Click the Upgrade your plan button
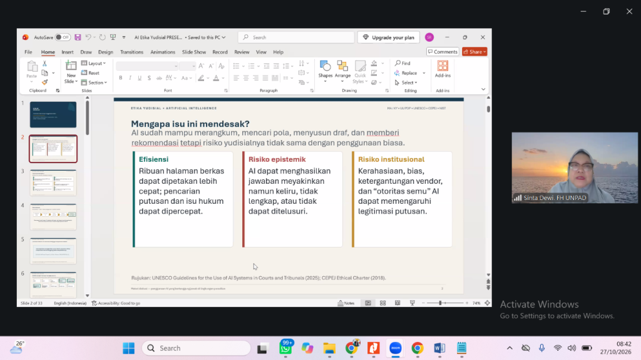641x360 pixels. (x=388, y=37)
